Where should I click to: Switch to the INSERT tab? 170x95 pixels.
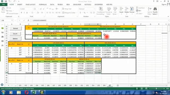pos(20,4)
